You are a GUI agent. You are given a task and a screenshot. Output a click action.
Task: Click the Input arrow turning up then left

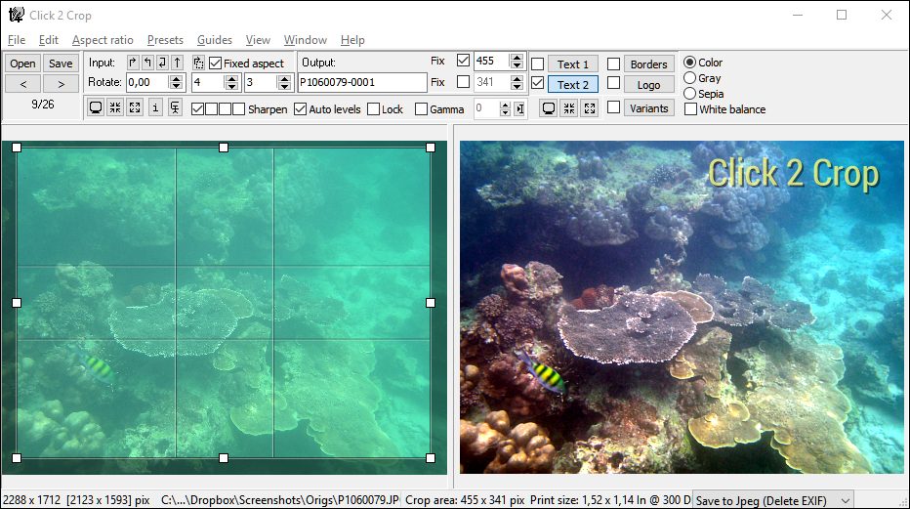[148, 63]
